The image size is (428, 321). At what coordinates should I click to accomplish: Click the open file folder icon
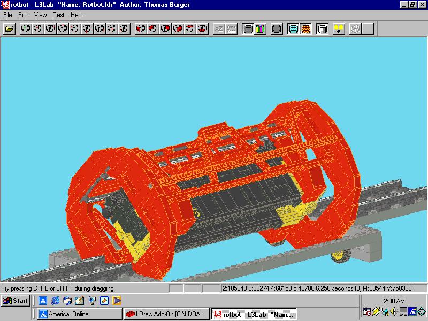click(9, 29)
